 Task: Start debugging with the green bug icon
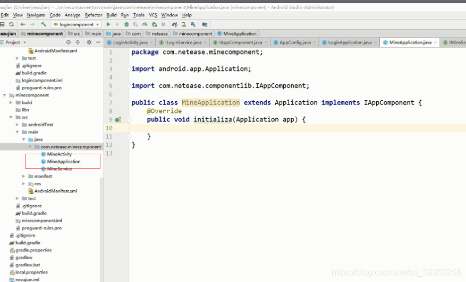pos(126,24)
